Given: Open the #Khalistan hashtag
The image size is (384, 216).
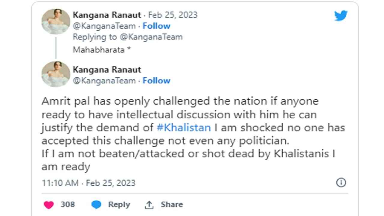Looking at the screenshot, I should [x=184, y=127].
